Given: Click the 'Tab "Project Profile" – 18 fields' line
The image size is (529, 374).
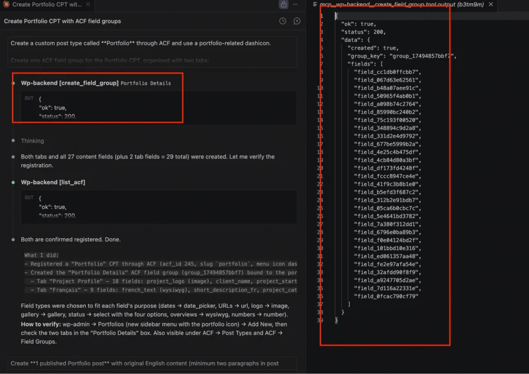Looking at the screenshot, I should tap(161, 281).
